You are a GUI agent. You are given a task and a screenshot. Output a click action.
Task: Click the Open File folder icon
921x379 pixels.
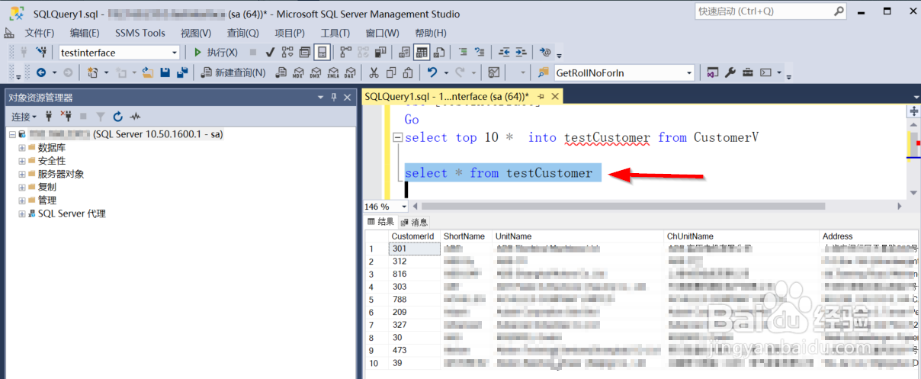pyautogui.click(x=147, y=72)
